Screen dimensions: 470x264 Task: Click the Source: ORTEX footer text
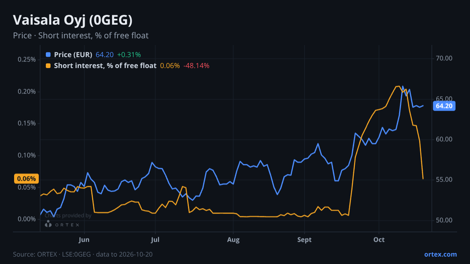click(x=83, y=254)
